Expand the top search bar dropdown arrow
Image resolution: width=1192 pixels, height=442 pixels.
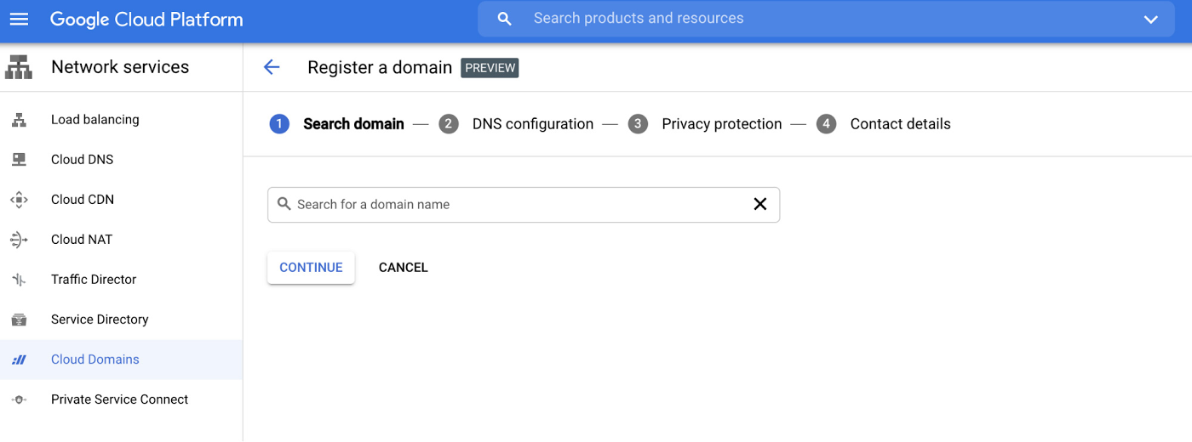(1151, 19)
